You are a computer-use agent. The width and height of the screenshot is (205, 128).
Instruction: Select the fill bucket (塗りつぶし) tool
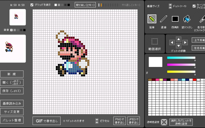click(187, 19)
